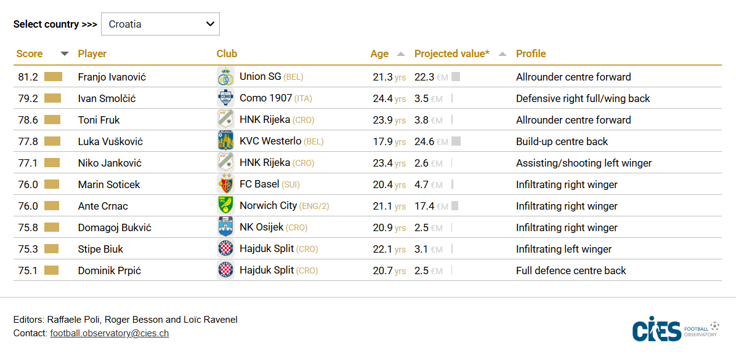This screenshot has width=736, height=359.
Task: Click the FC Basel club crest
Action: pyautogui.click(x=225, y=184)
